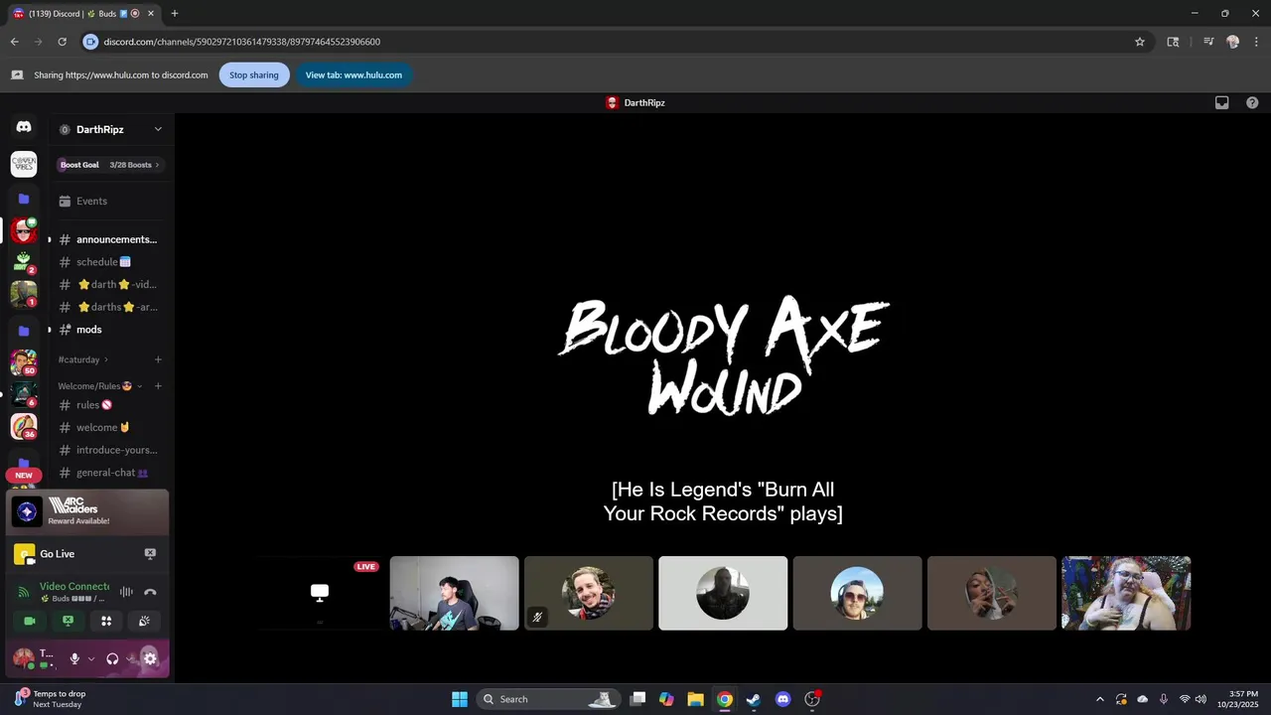
Task: Click Stop sharing button
Action: click(x=254, y=74)
